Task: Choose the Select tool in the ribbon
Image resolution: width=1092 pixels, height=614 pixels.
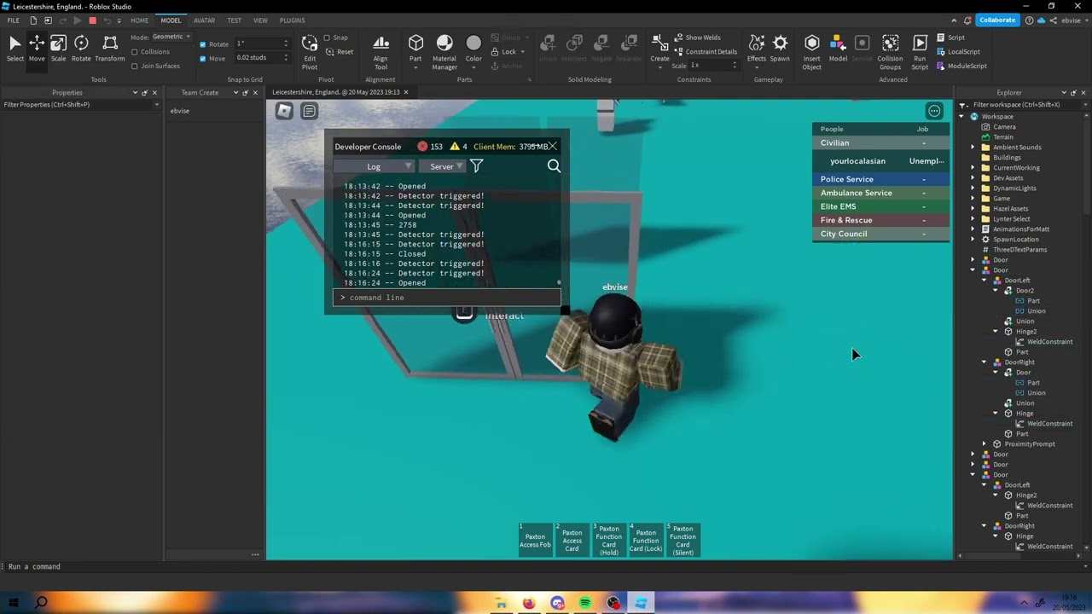Action: point(15,49)
